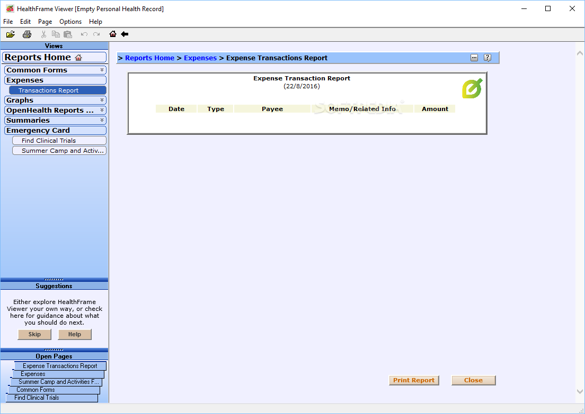Switch to Find Clinical Trials open page tab
This screenshot has width=585, height=414.
click(51, 398)
